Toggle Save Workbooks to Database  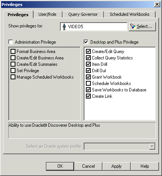(88, 90)
